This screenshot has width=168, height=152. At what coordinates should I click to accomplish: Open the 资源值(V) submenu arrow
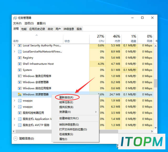(96, 112)
